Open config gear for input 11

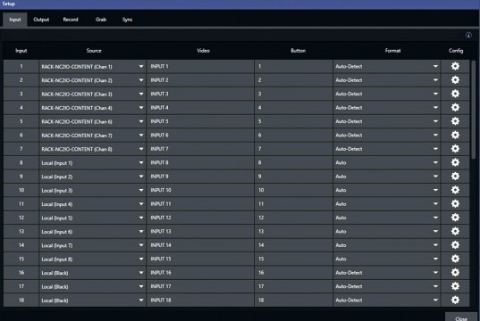pos(455,203)
